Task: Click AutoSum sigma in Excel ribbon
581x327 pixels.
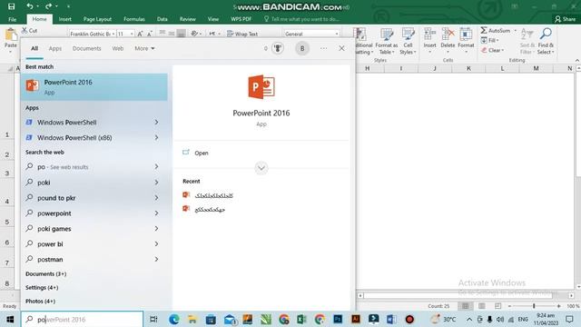Action: [484, 30]
